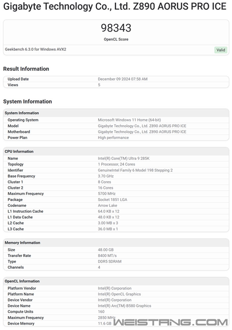
Task: Click the Device Vendor 'Intel(R) Corporation' value
Action: point(115,300)
